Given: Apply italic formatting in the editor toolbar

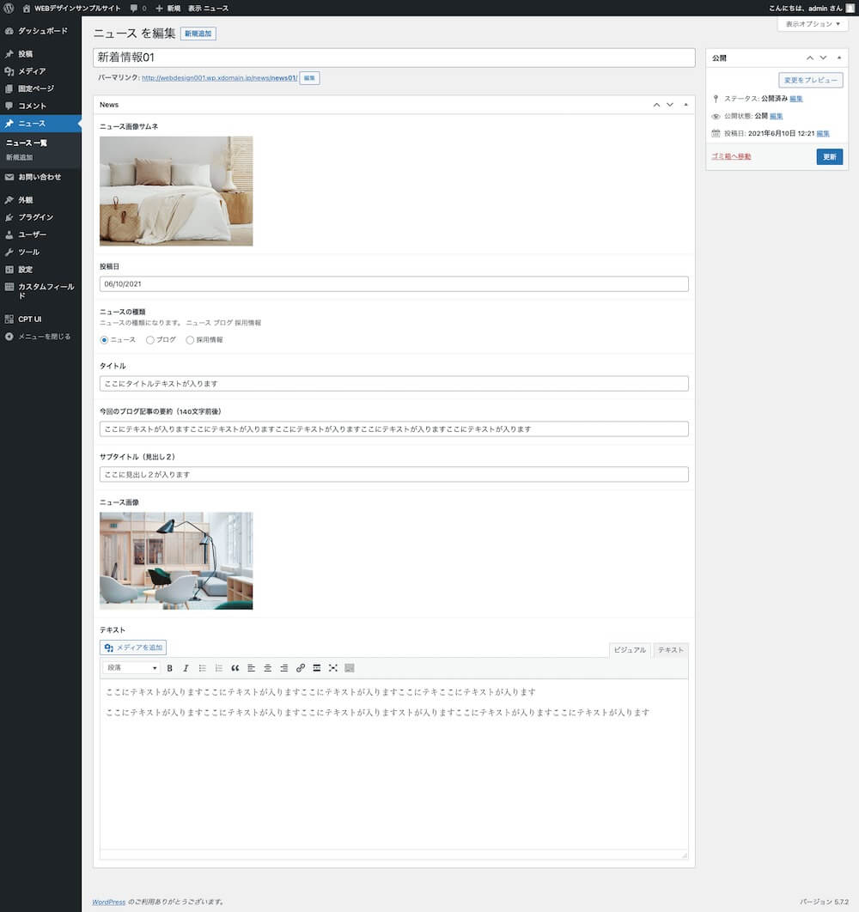Looking at the screenshot, I should (x=185, y=668).
